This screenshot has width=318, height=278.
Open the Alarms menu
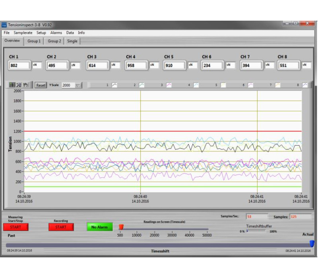tap(56, 33)
